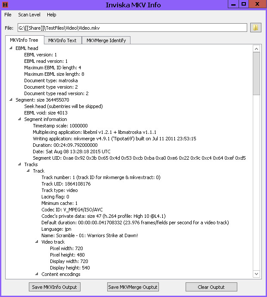Select 'Display height: 540' row
Screen dimensions: 267x297
click(x=70, y=268)
